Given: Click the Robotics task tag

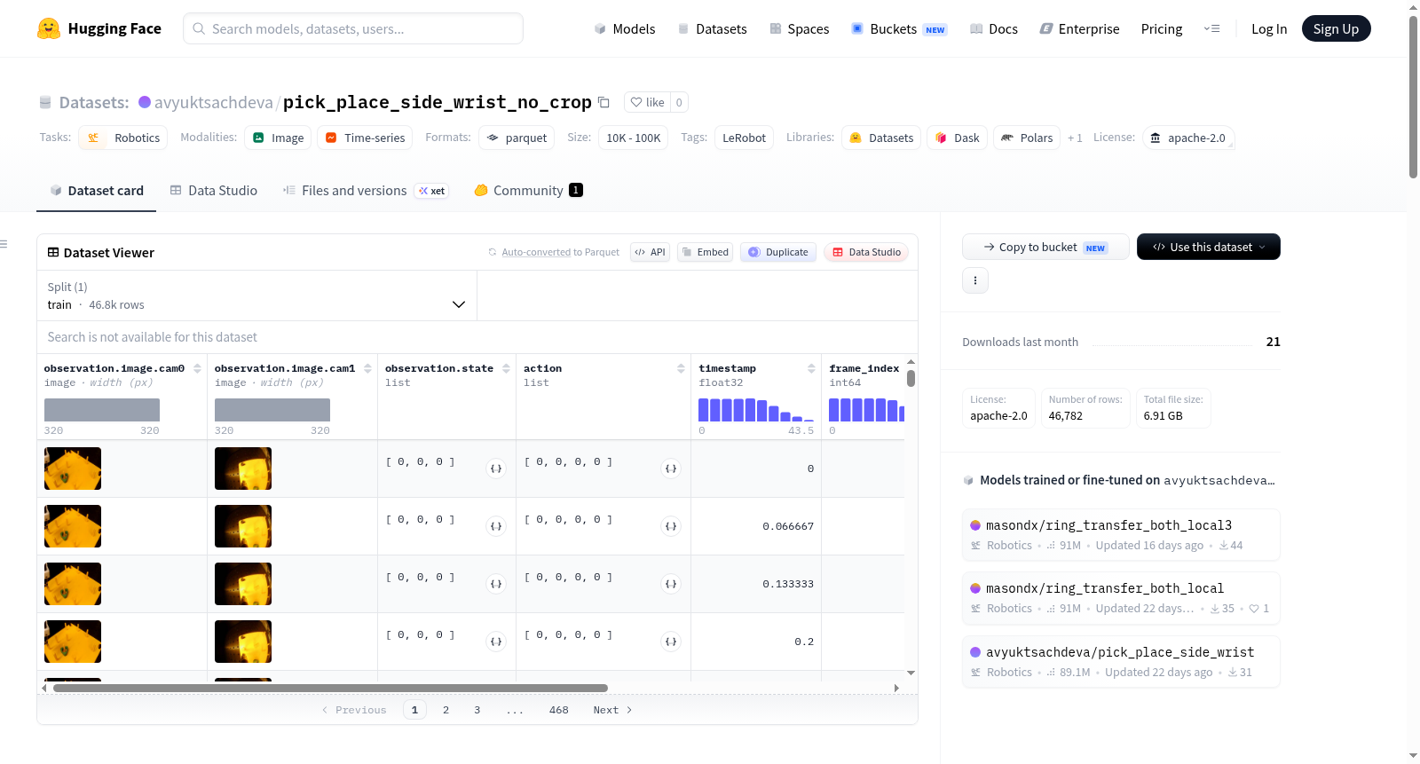Looking at the screenshot, I should click(123, 138).
